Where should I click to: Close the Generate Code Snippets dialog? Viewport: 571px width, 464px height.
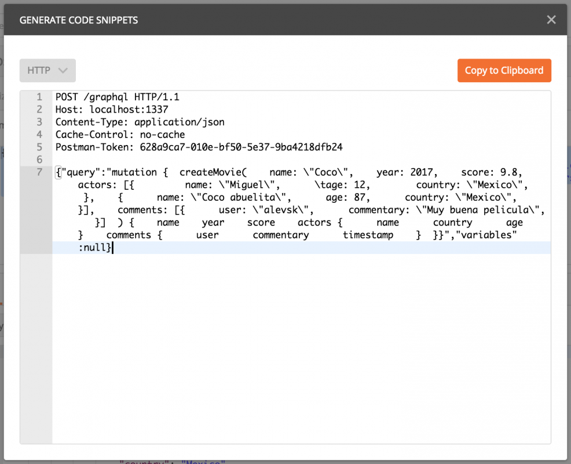point(551,20)
